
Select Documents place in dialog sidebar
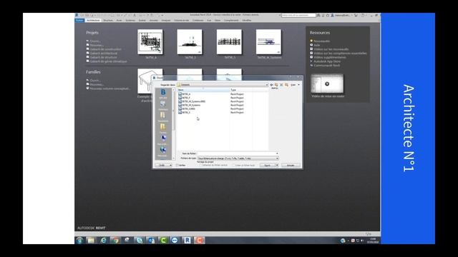click(163, 116)
